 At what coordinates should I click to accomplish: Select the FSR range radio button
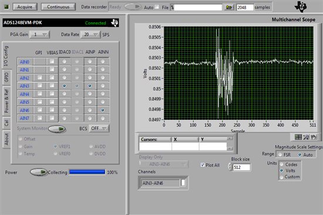[280, 154]
